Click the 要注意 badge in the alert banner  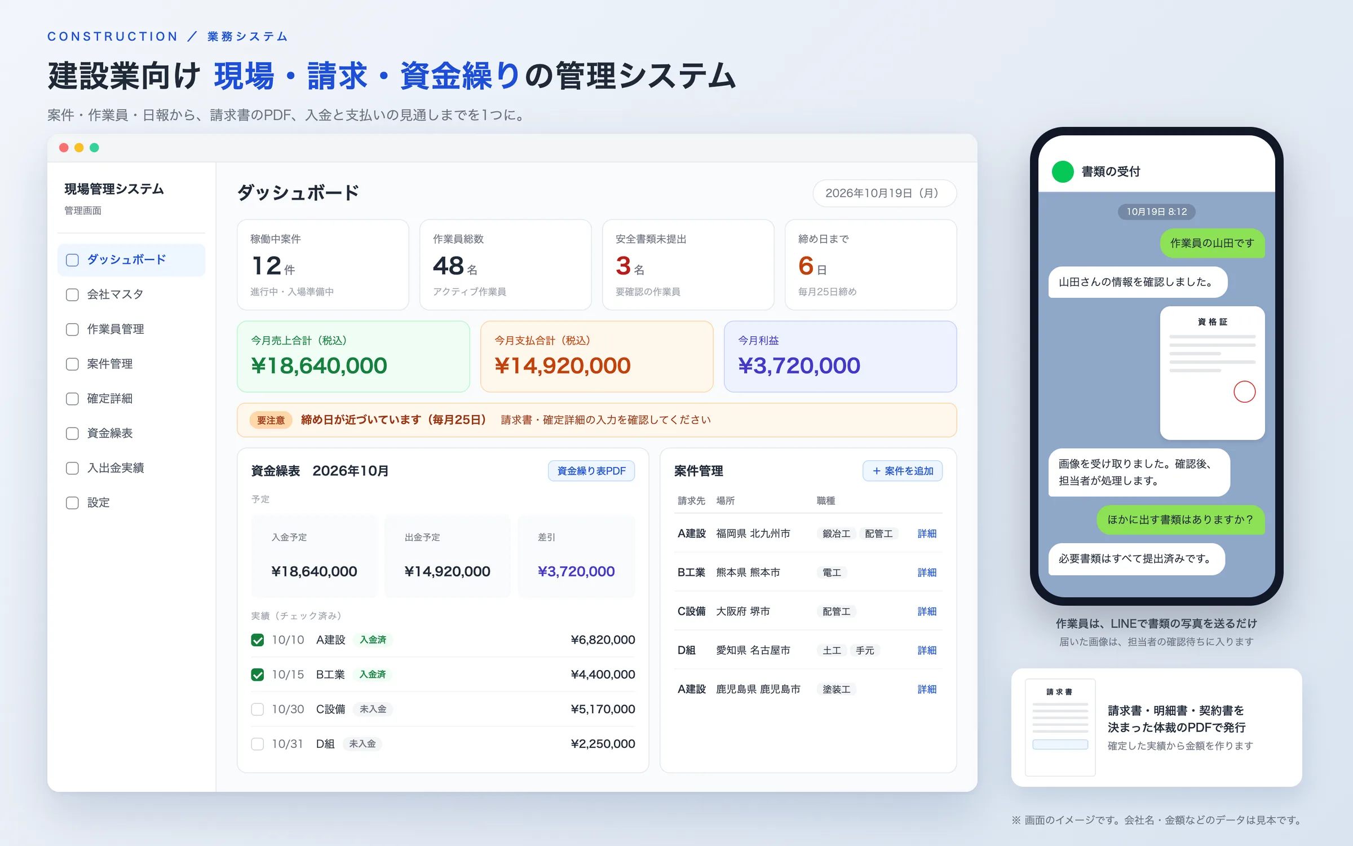tap(271, 420)
